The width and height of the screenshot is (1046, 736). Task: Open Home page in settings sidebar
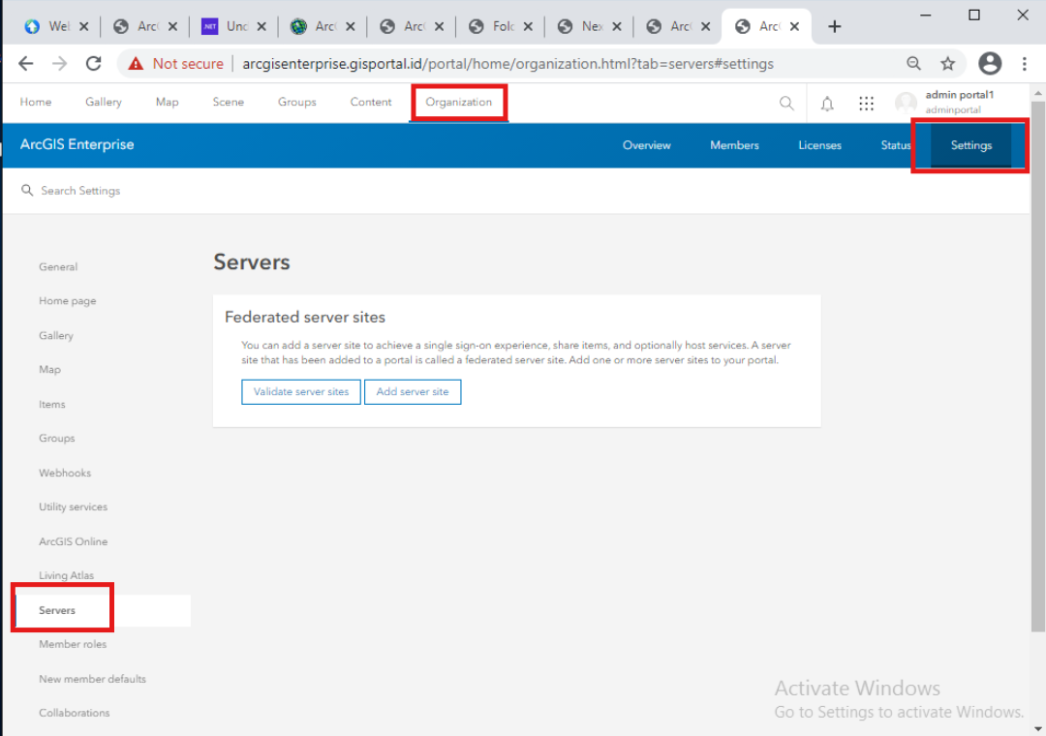pos(68,301)
